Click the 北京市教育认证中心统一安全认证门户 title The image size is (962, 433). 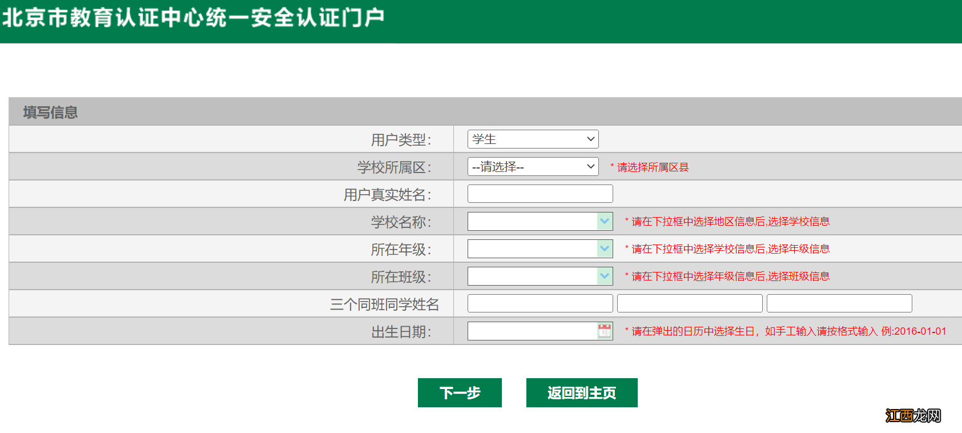193,18
